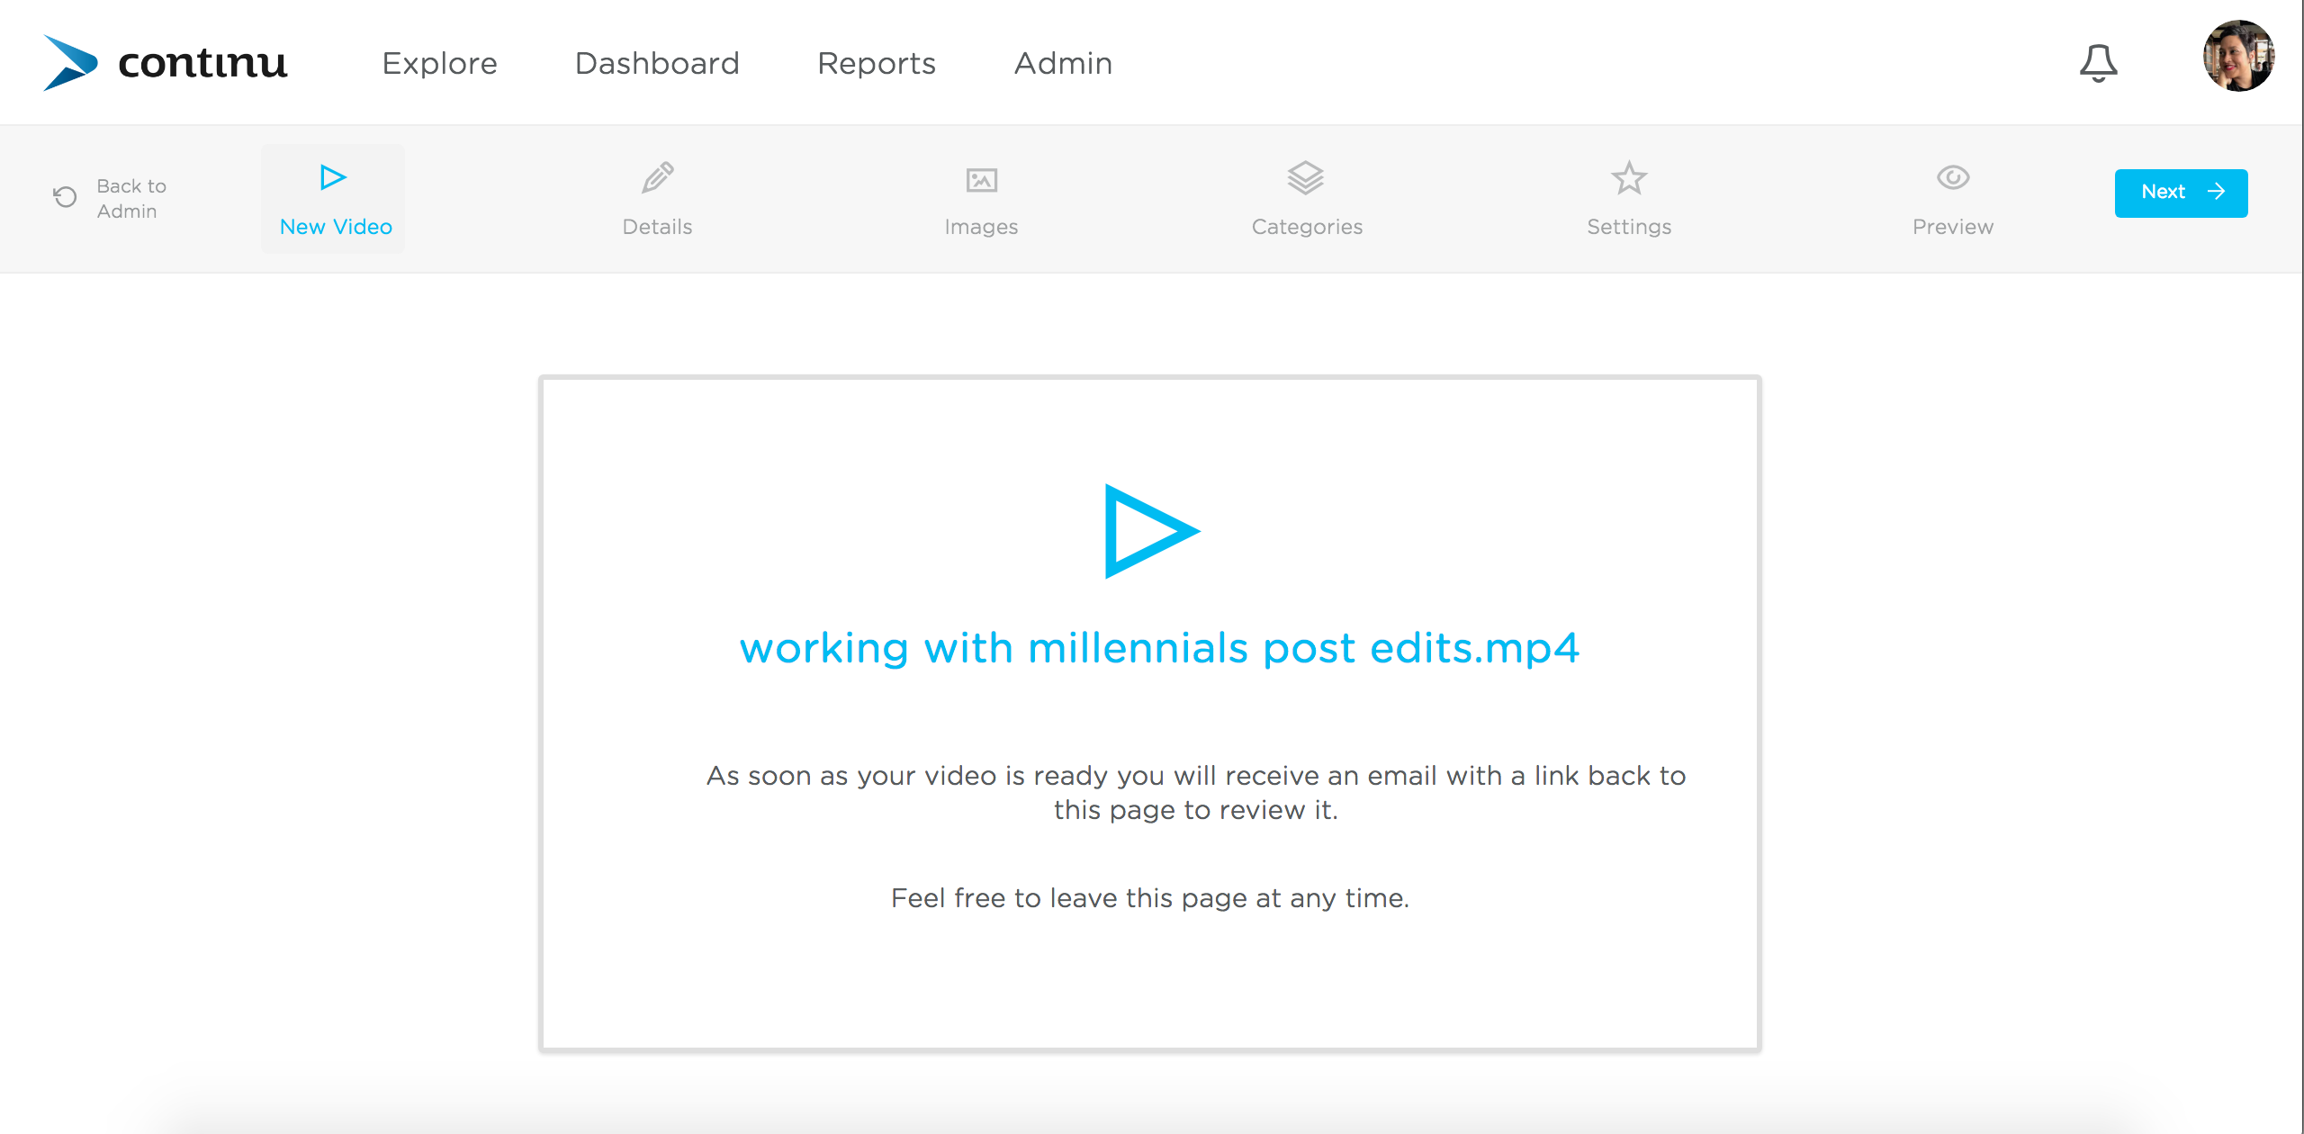
Task: Click the working with millennials post edits.mp4 title
Action: [1159, 648]
